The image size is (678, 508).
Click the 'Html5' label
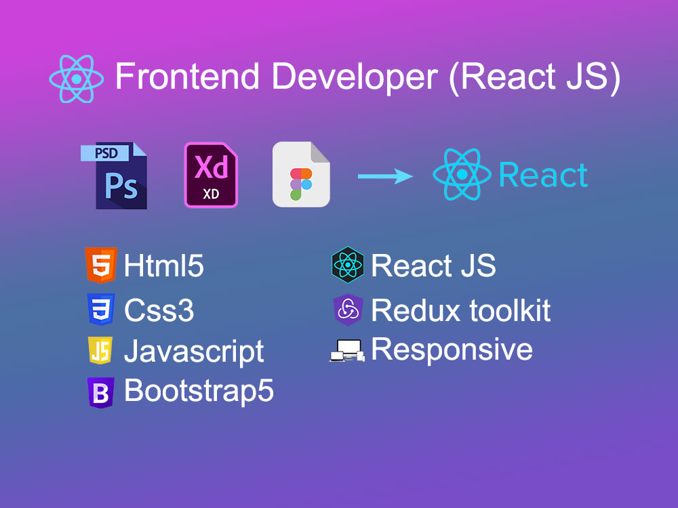click(164, 266)
